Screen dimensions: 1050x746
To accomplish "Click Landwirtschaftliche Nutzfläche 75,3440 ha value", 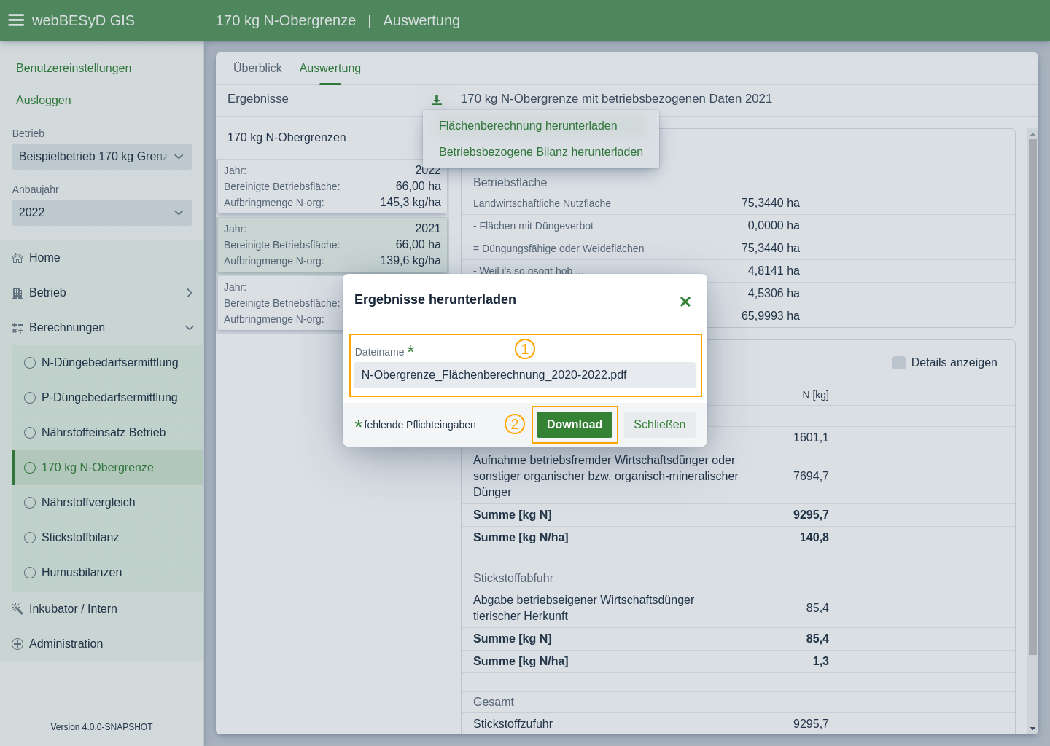I will [x=771, y=203].
